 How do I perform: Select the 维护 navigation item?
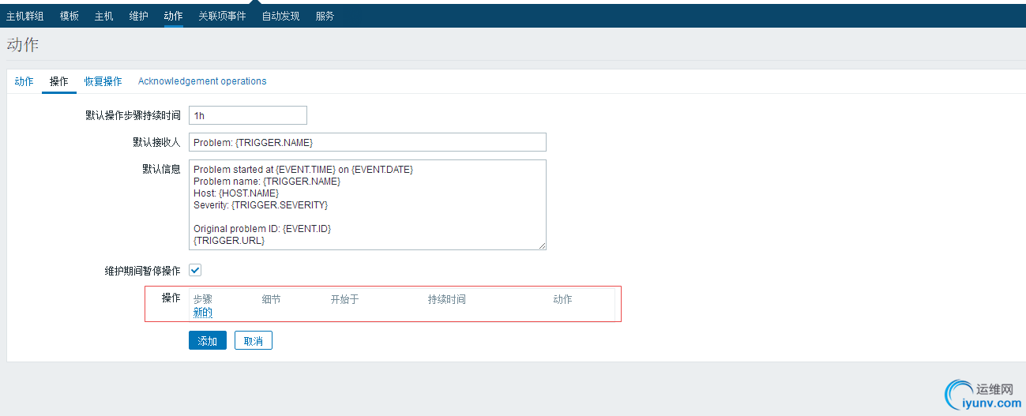[138, 16]
